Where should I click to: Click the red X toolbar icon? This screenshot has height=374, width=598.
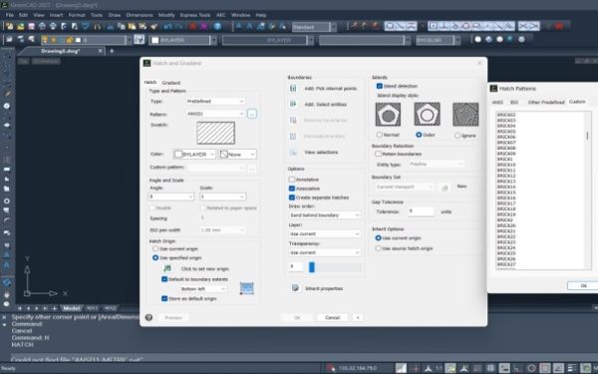pyautogui.click(x=192, y=26)
